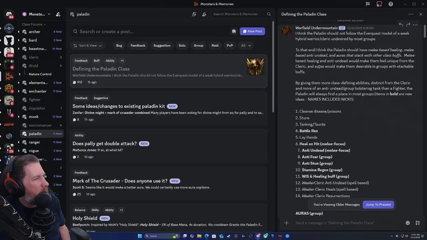Image resolution: width=427 pixels, height=240 pixels.
Task: Open more options on Warfield's message
Action: (415, 25)
